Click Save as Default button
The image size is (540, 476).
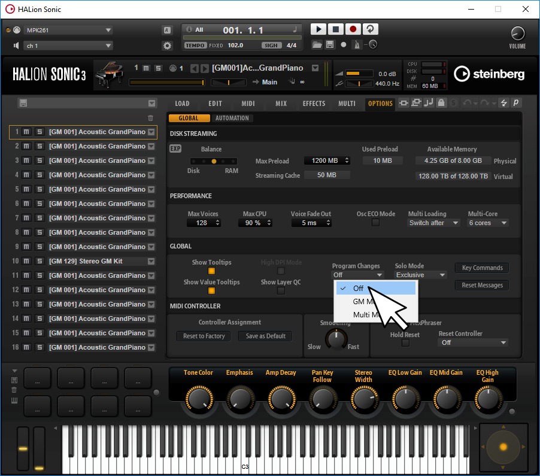[x=266, y=336]
